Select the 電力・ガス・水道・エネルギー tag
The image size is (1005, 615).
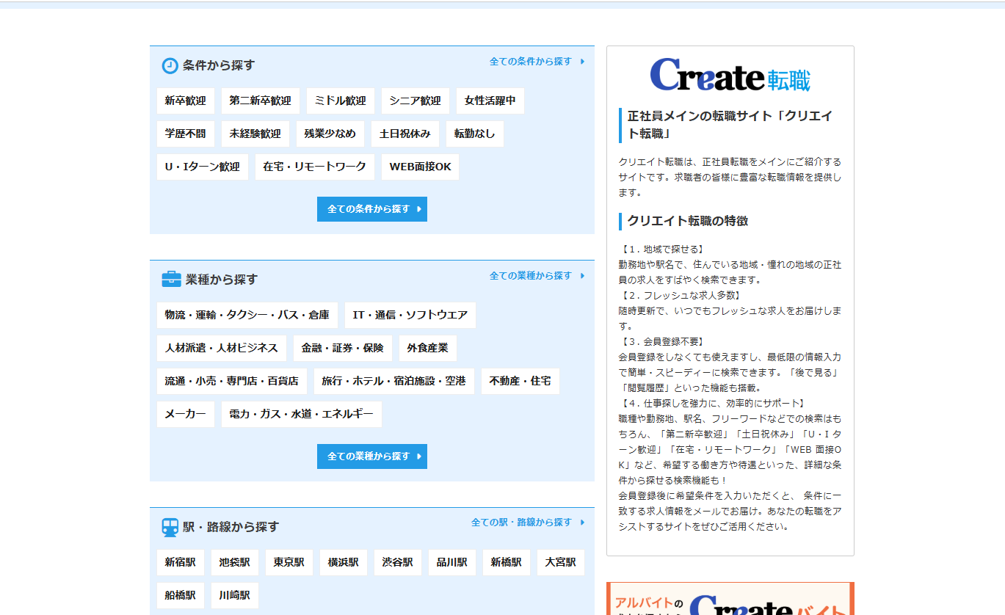point(301,415)
